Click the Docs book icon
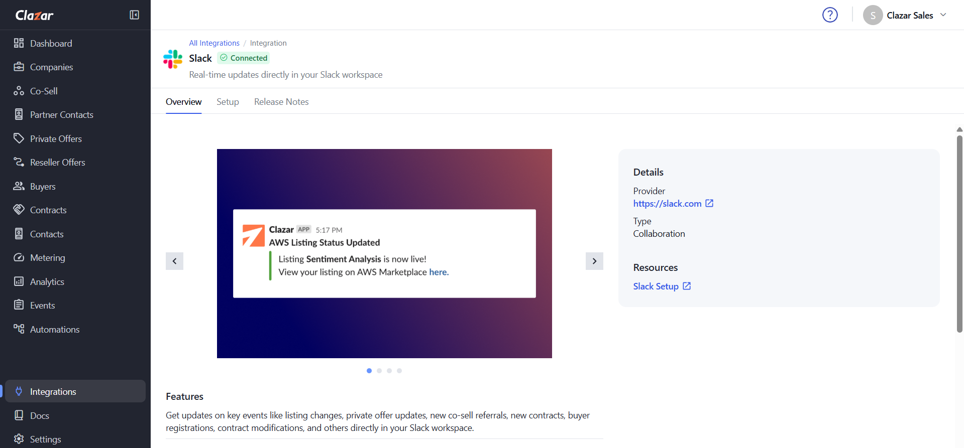Screen dimensions: 964x448 point(19,415)
